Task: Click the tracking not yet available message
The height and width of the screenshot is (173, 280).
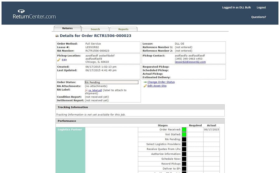Action: coord(91,115)
